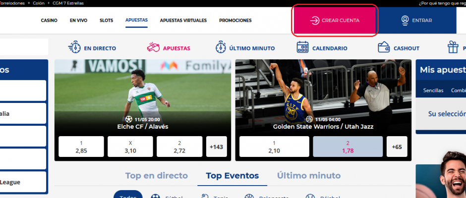Image resolution: width=466 pixels, height=198 pixels.
Task: Deselect Utah Jazz odds 1,78
Action: click(348, 147)
